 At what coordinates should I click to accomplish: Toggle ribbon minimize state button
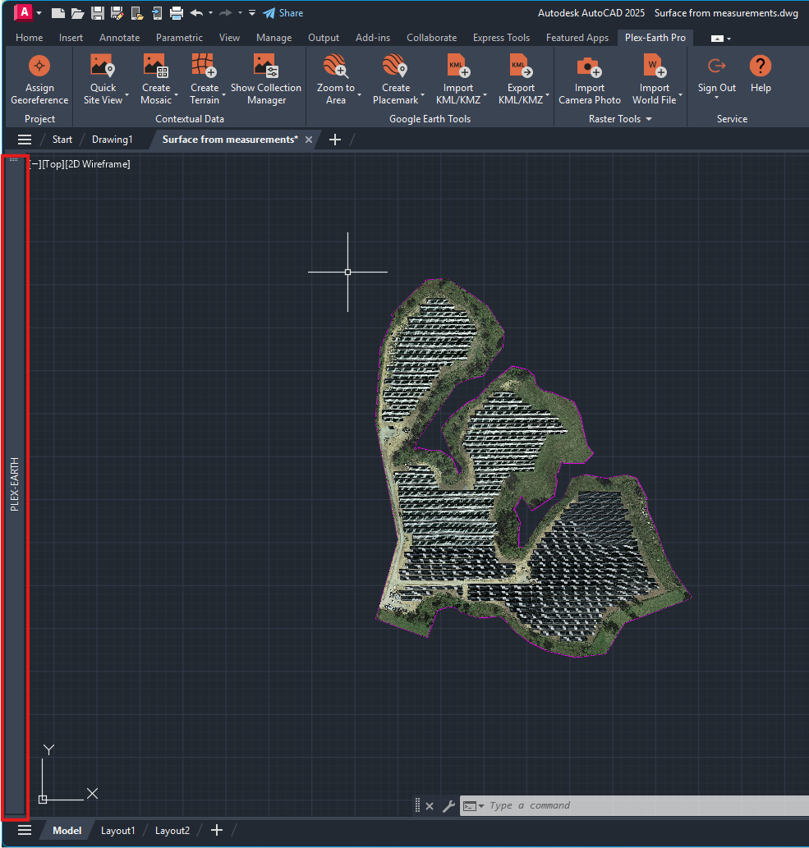pos(717,39)
